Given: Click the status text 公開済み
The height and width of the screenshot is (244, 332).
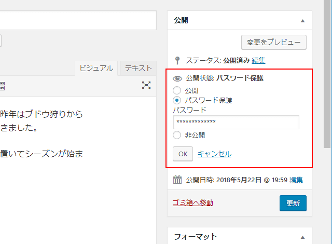Looking at the screenshot, I should (237, 61).
